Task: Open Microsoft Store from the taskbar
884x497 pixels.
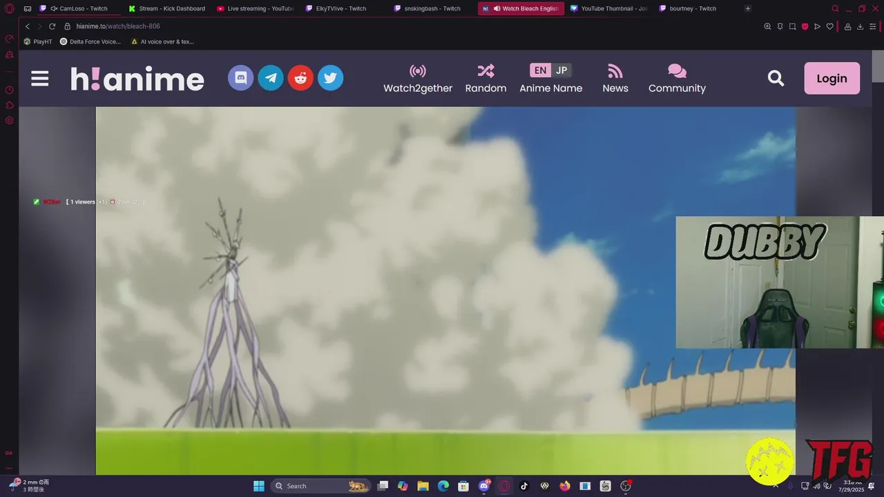Action: (x=463, y=486)
